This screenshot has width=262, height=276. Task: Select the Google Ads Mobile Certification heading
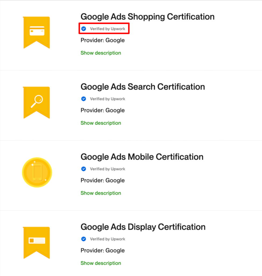click(142, 157)
